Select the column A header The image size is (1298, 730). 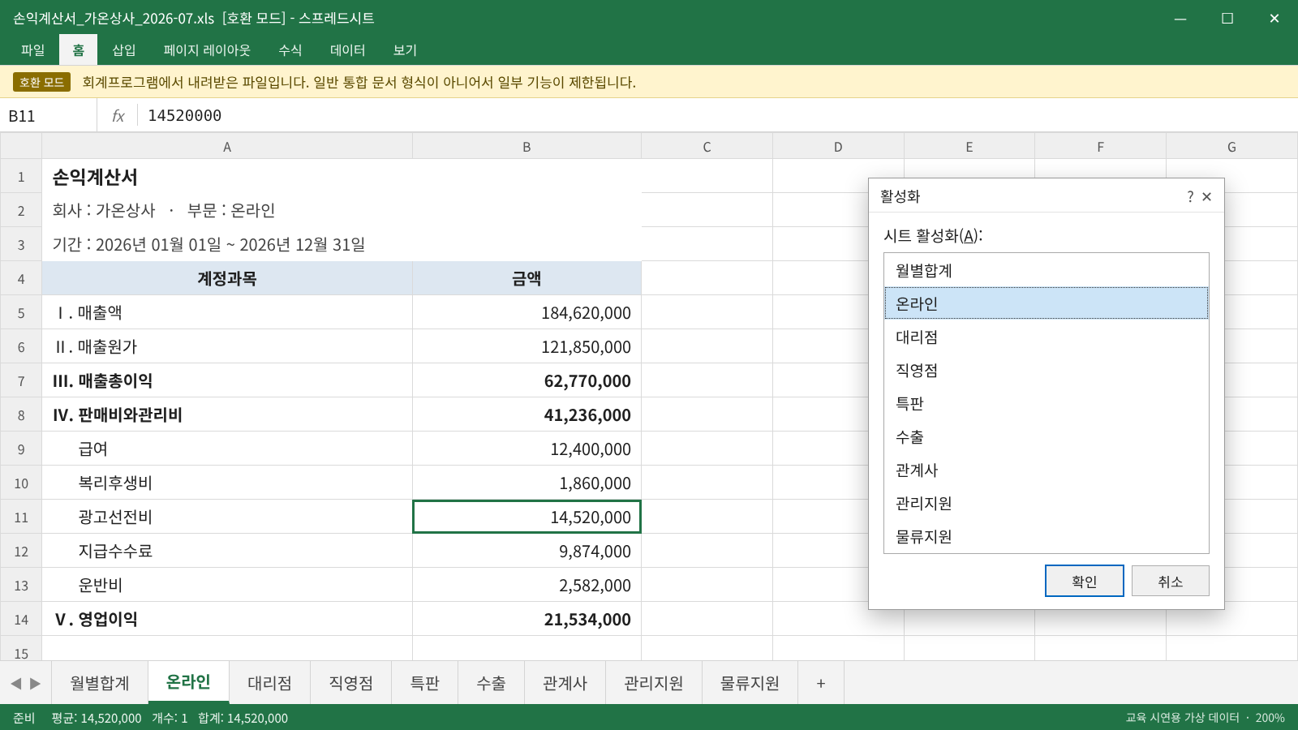click(227, 147)
